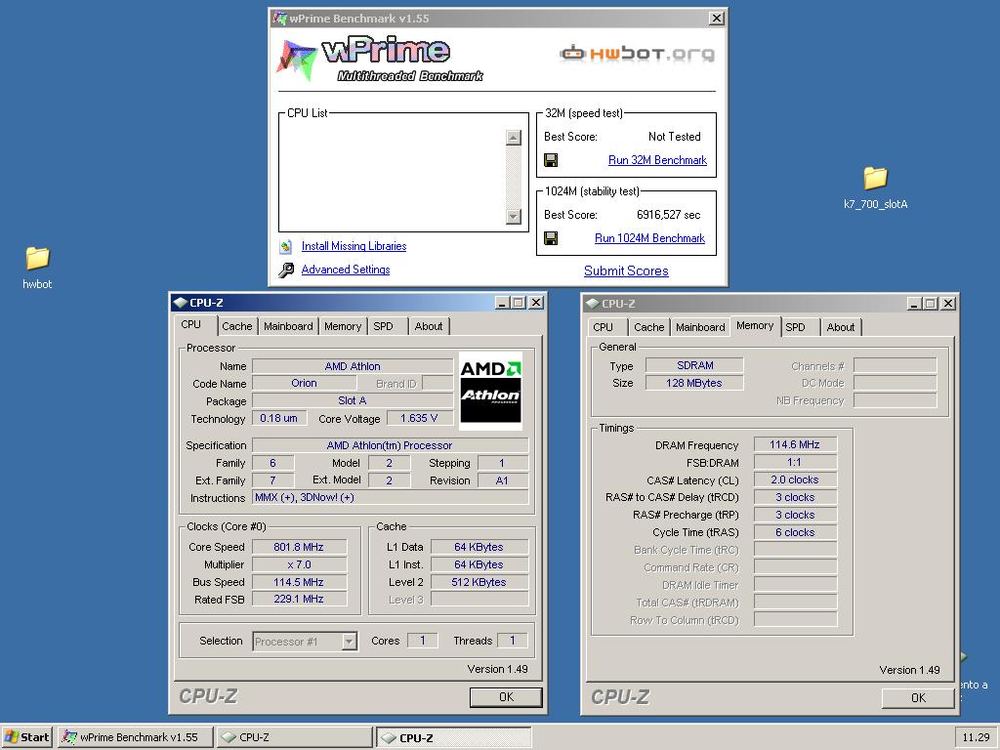The width and height of the screenshot is (1000, 750).
Task: Click the Code Name field Orion
Action: pos(305,383)
